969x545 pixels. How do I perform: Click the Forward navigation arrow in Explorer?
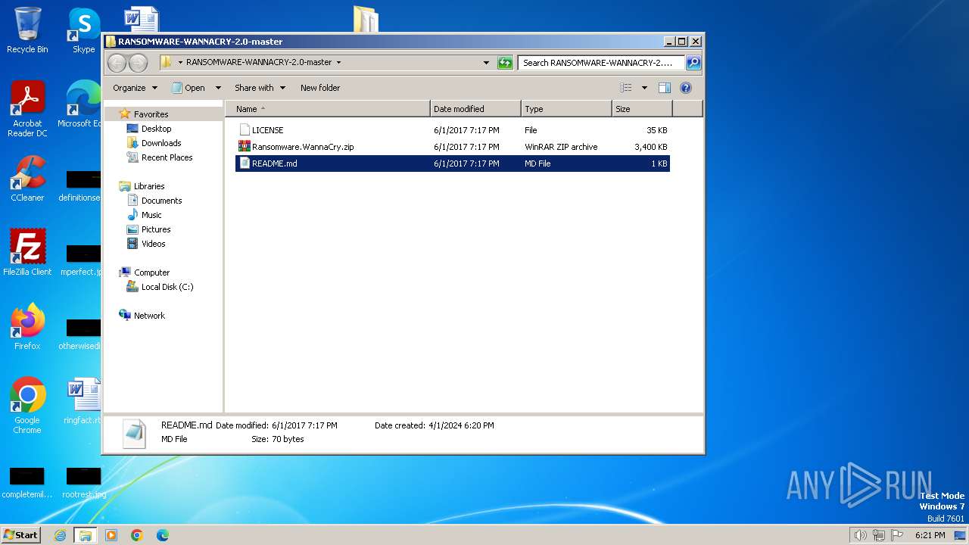point(138,63)
